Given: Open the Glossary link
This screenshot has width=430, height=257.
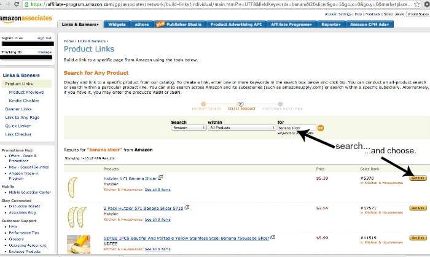Looking at the screenshot, I should (16, 239).
